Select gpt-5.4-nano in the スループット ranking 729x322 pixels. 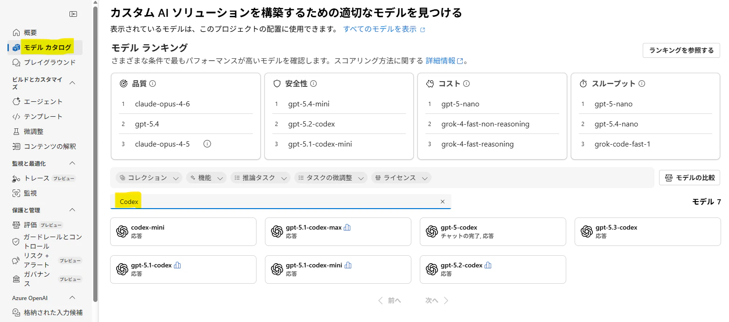pyautogui.click(x=616, y=124)
